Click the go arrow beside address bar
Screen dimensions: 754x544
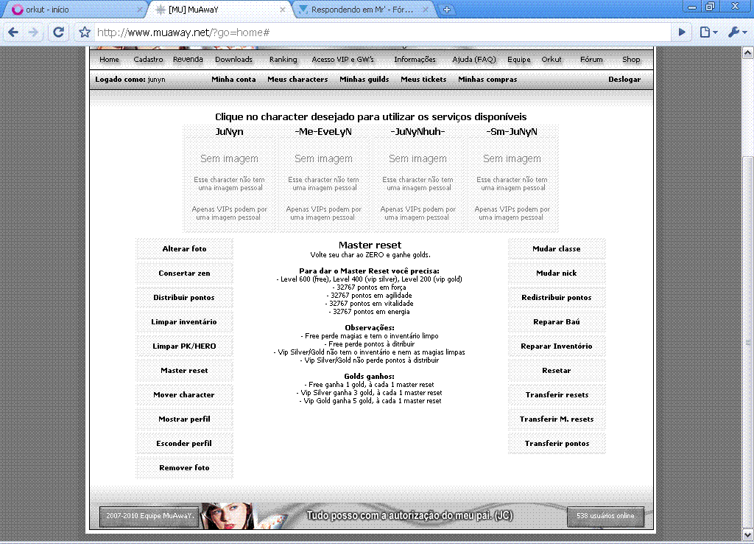click(682, 32)
